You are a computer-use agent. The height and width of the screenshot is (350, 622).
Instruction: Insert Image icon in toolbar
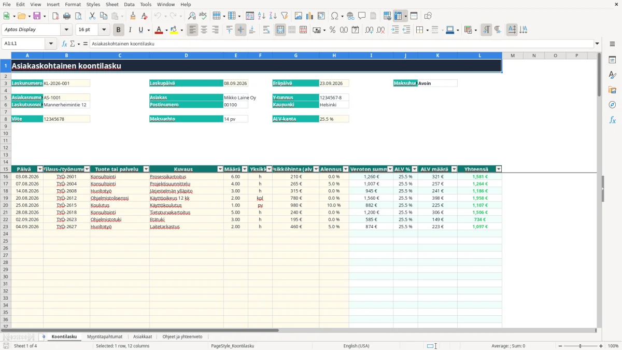(299, 16)
